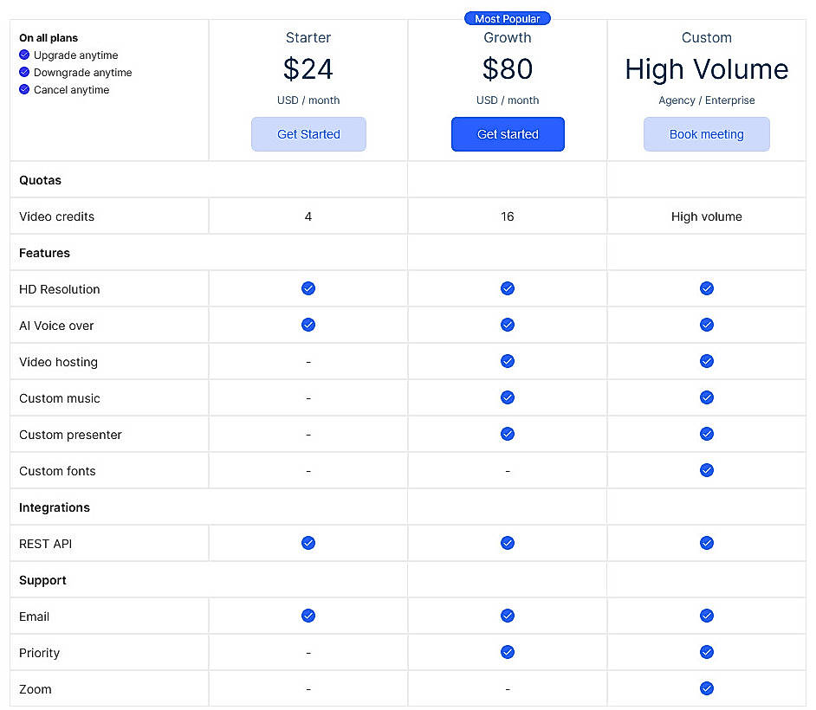Click the Cancel anytime check bullet
This screenshot has height=710, width=816.
tap(23, 90)
